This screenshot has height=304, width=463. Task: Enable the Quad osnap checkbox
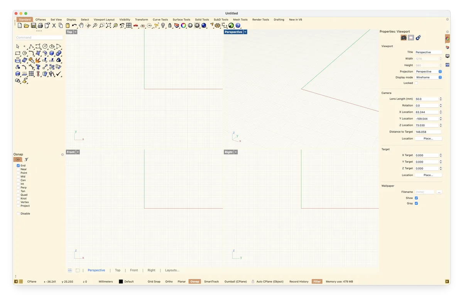[18, 195]
